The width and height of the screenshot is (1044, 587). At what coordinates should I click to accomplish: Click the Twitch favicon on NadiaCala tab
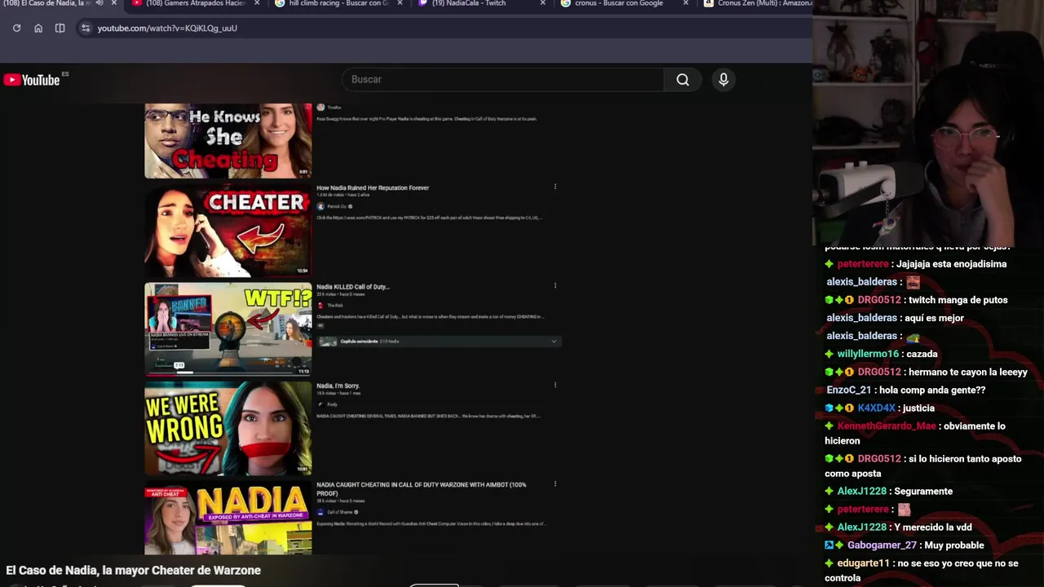point(422,3)
